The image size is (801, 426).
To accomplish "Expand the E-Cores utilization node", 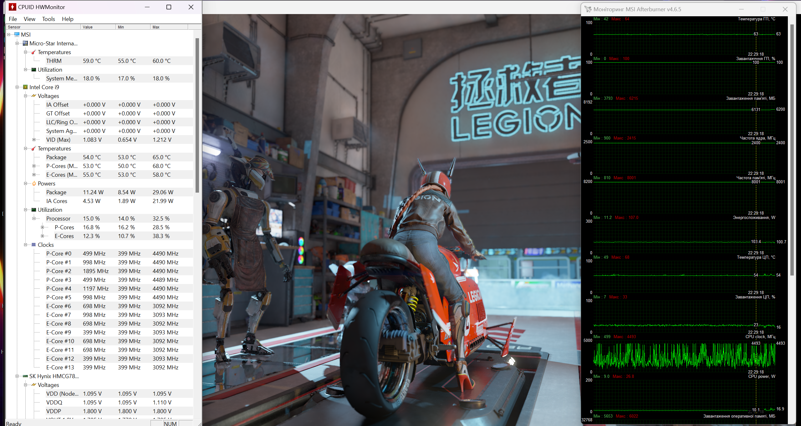I will [42, 236].
